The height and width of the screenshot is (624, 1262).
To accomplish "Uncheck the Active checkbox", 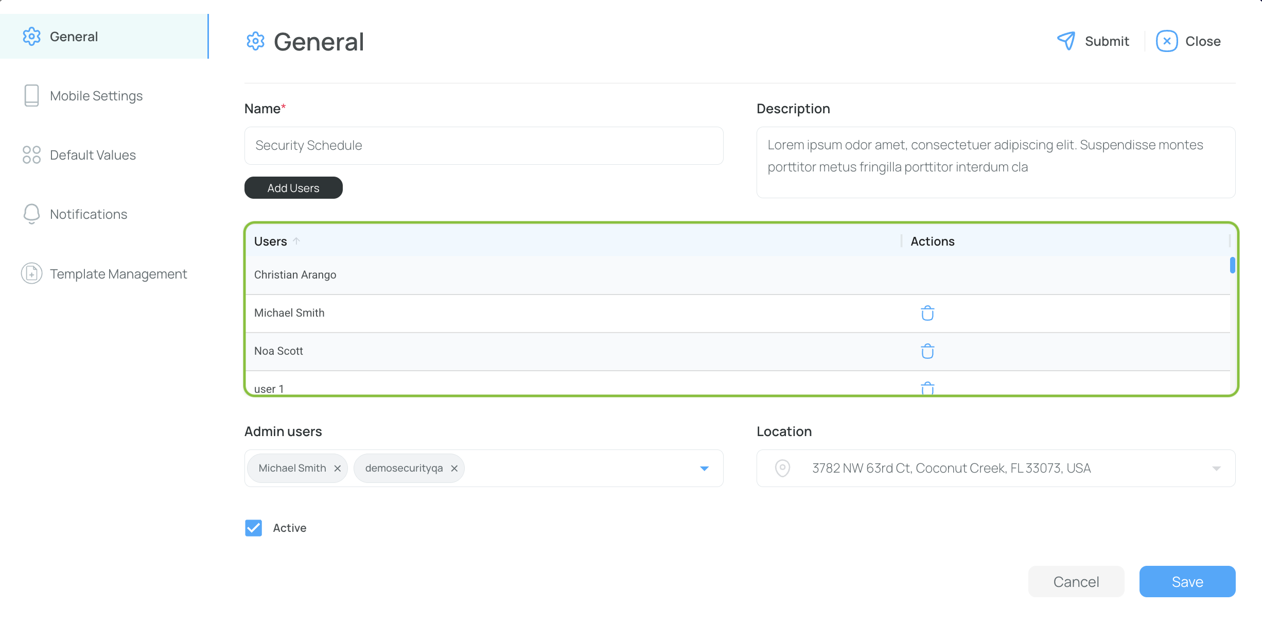I will click(x=253, y=528).
